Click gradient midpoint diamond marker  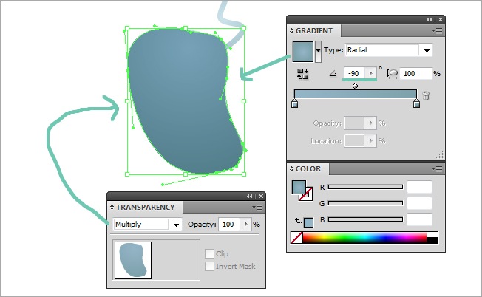[x=355, y=86]
